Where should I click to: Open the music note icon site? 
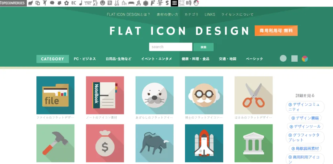80,3
